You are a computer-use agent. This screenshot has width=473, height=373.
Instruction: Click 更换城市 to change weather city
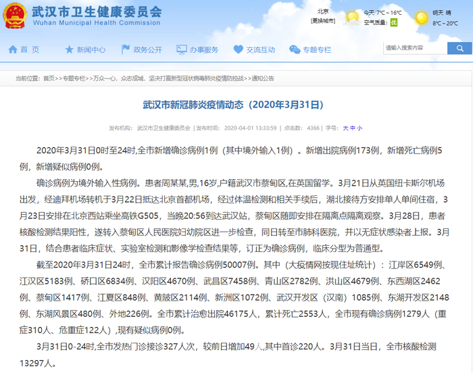coord(323,20)
